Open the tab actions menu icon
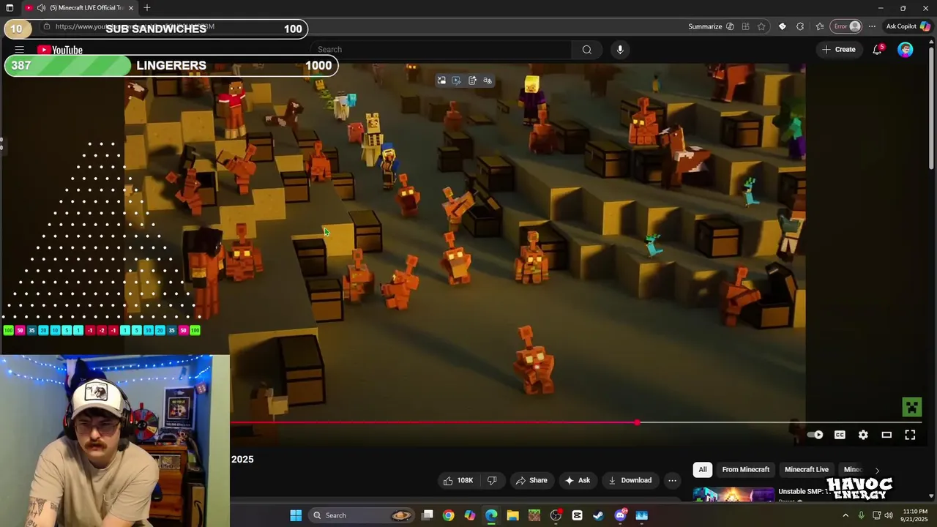This screenshot has width=937, height=527. (10, 7)
